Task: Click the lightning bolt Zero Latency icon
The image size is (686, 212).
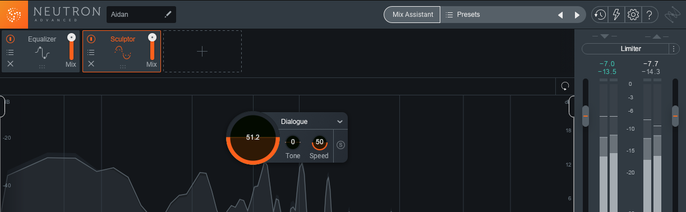Action: tap(616, 15)
